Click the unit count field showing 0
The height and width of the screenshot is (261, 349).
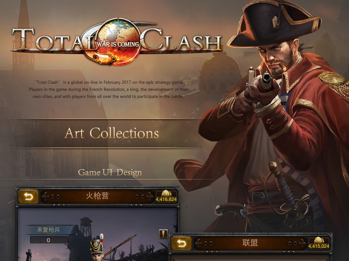[x=49, y=240]
